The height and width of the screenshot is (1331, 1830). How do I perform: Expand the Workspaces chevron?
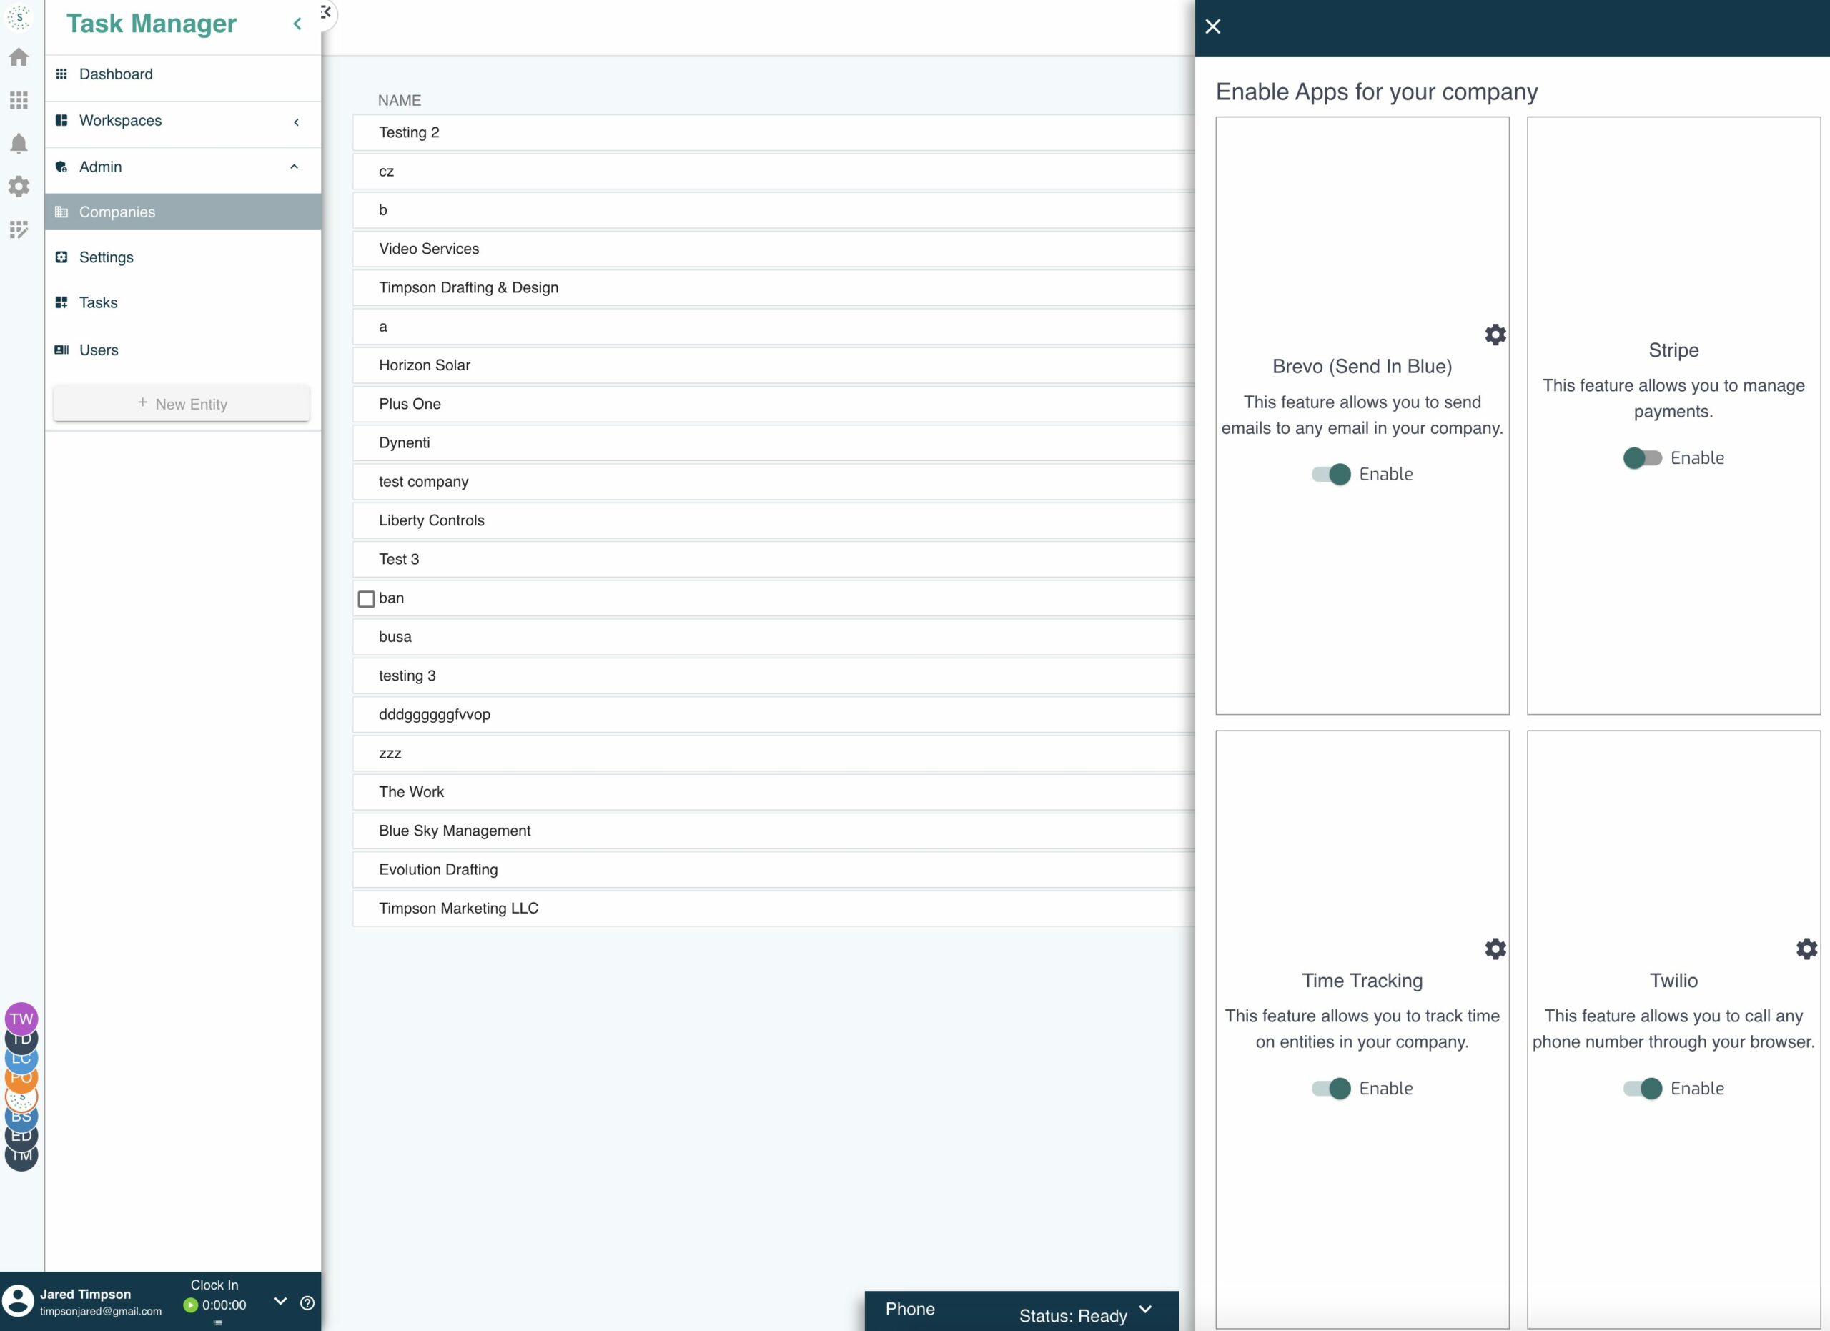[x=296, y=122]
